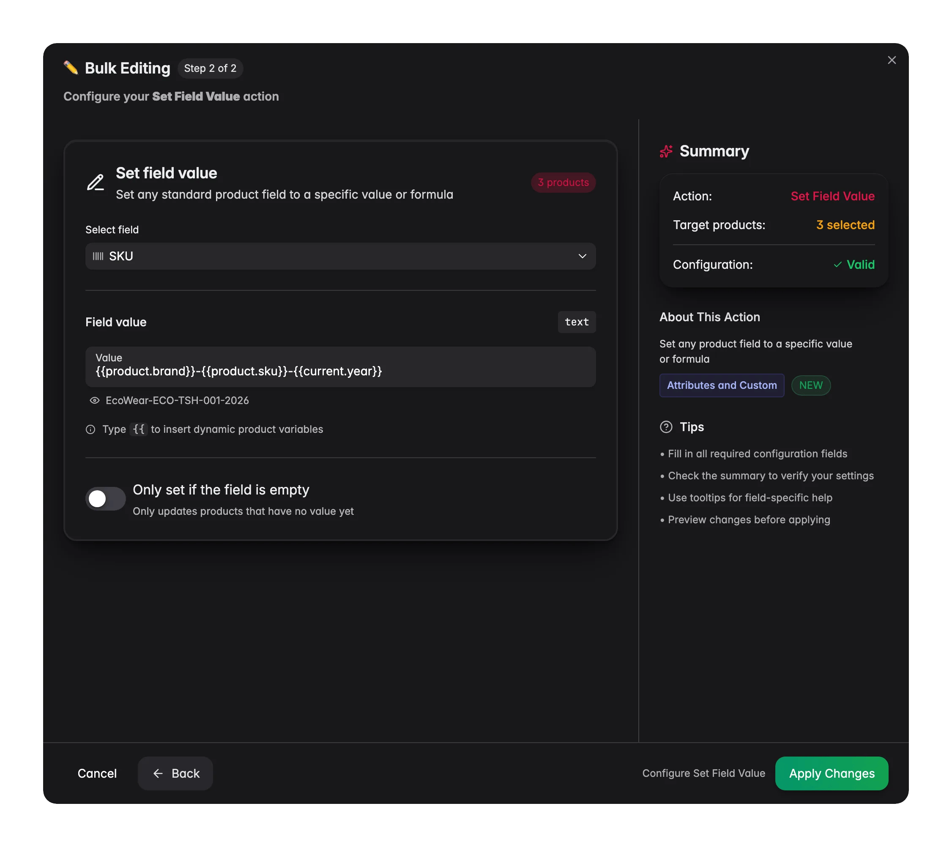Click the tip Fill in all required configuration fields

[757, 454]
